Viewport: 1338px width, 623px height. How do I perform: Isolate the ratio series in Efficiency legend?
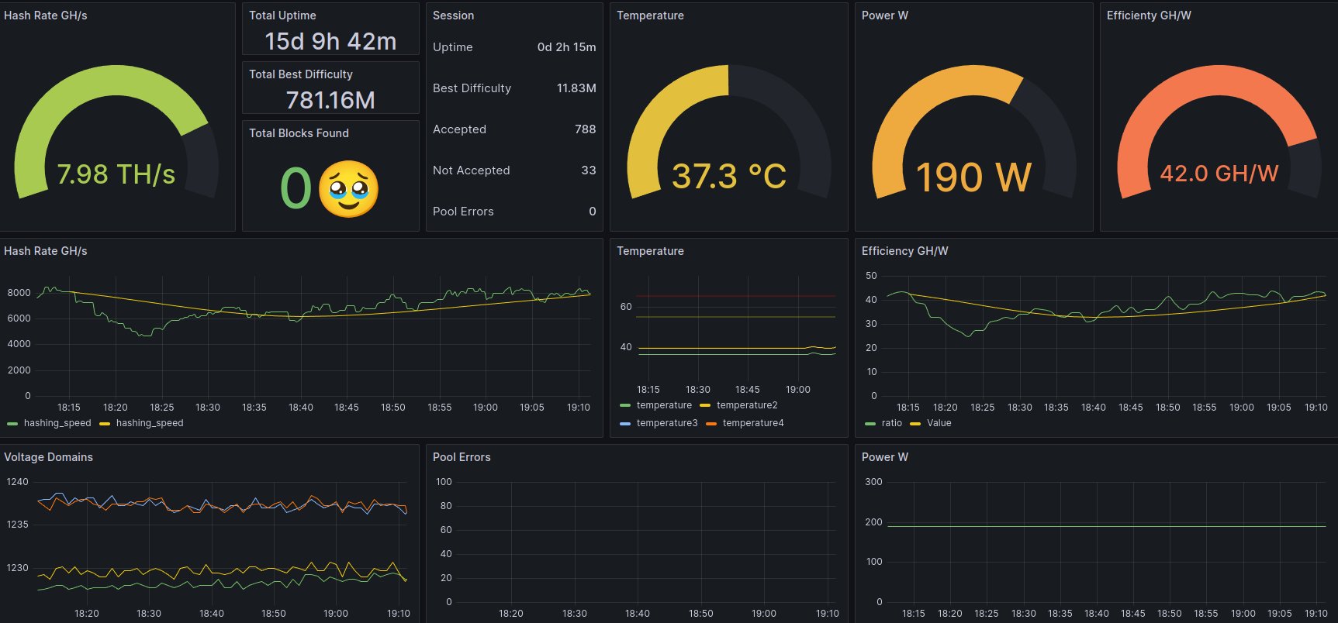coord(891,423)
